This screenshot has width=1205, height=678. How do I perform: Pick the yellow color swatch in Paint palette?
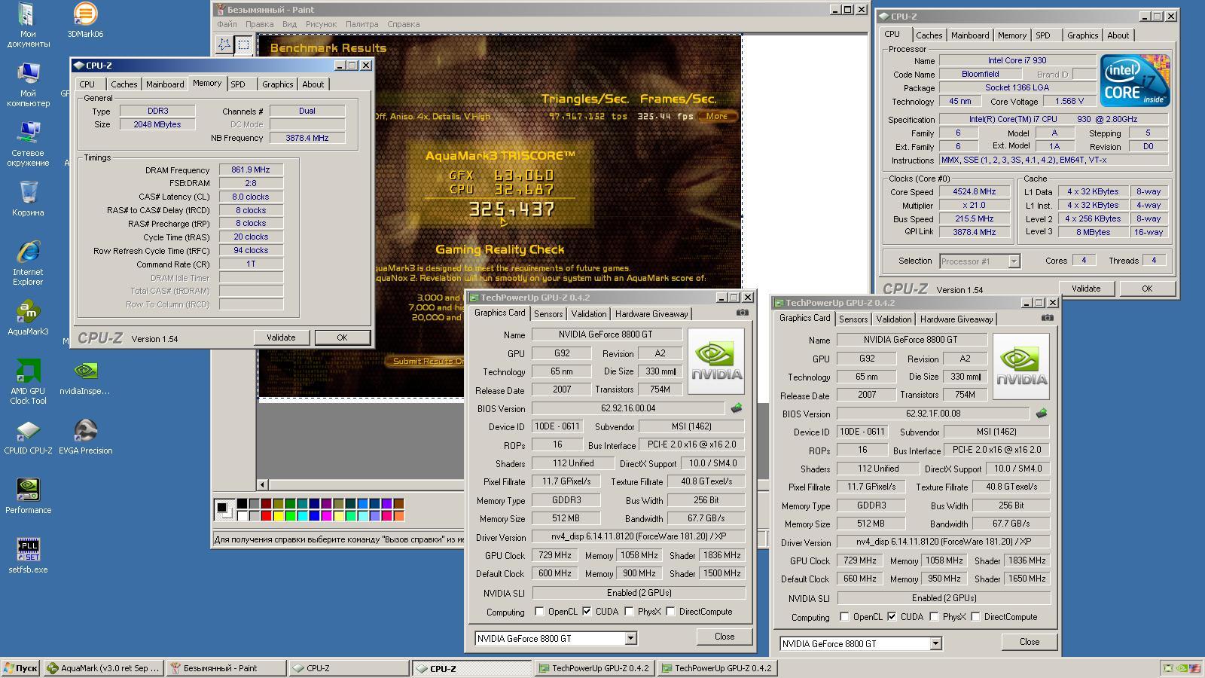coord(278,515)
